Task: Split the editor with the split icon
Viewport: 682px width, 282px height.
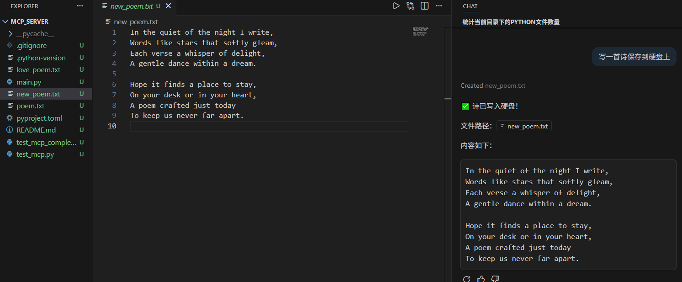Action: click(x=424, y=6)
